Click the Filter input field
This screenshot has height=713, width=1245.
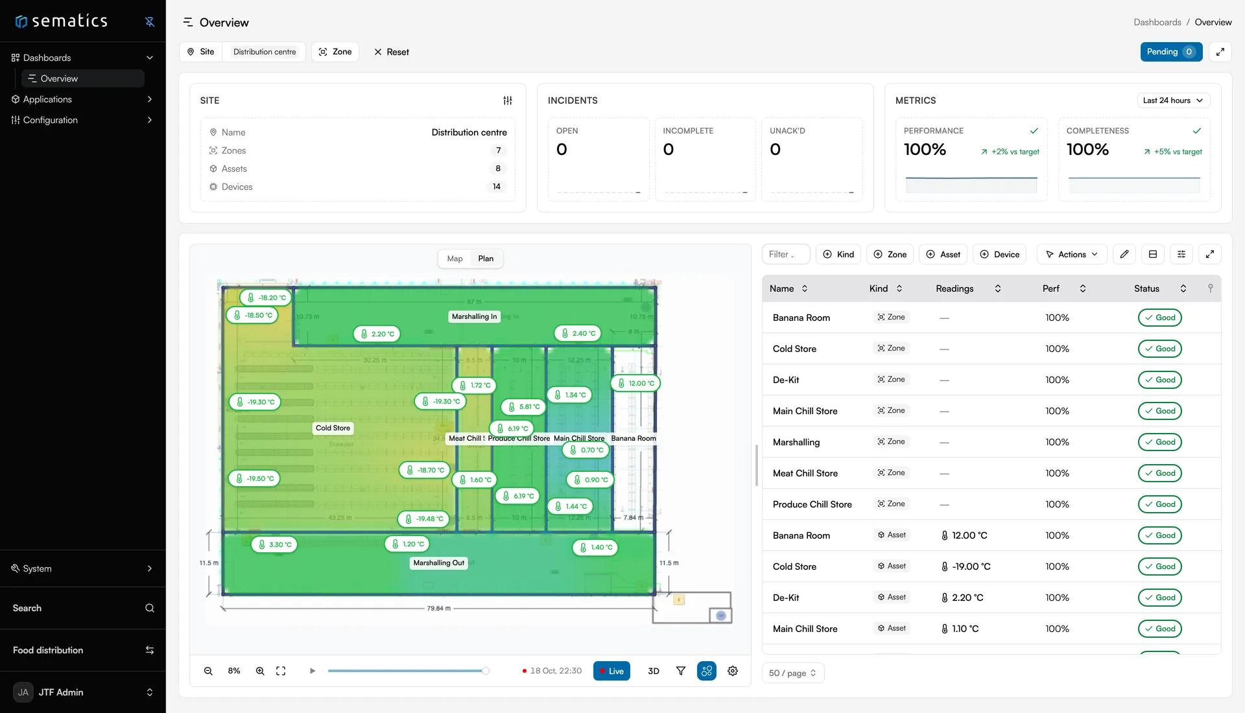[786, 254]
